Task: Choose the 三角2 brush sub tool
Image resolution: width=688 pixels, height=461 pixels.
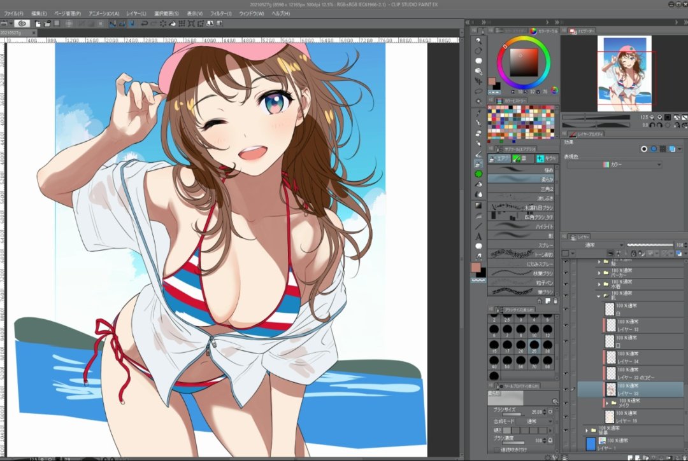Action: [x=521, y=189]
